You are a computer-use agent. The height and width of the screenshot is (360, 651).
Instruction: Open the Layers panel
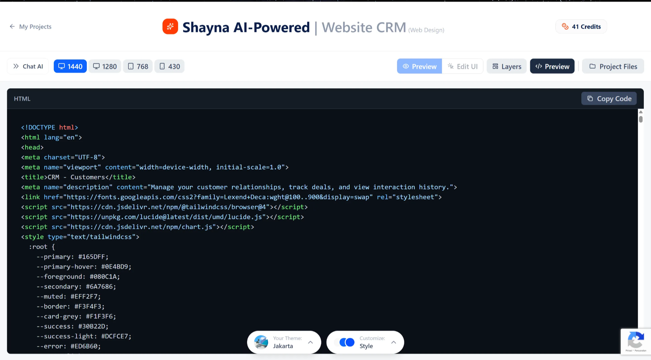[x=506, y=66]
